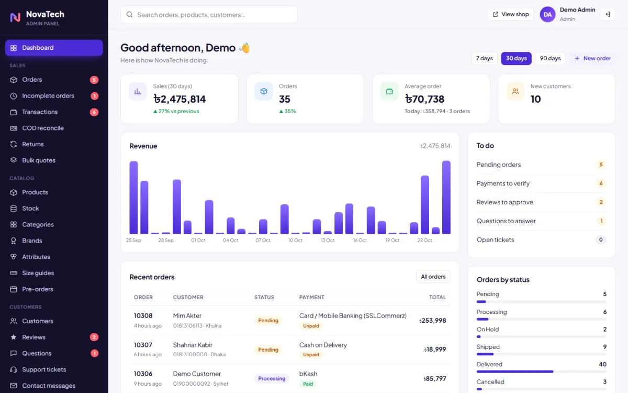Screen dimensions: 628x393
Task: Click the Sales bar chart icon
Action: click(138, 91)
